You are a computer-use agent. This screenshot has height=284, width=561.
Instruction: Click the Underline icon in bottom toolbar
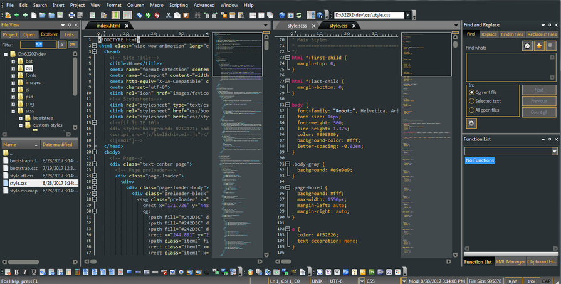[x=33, y=272]
